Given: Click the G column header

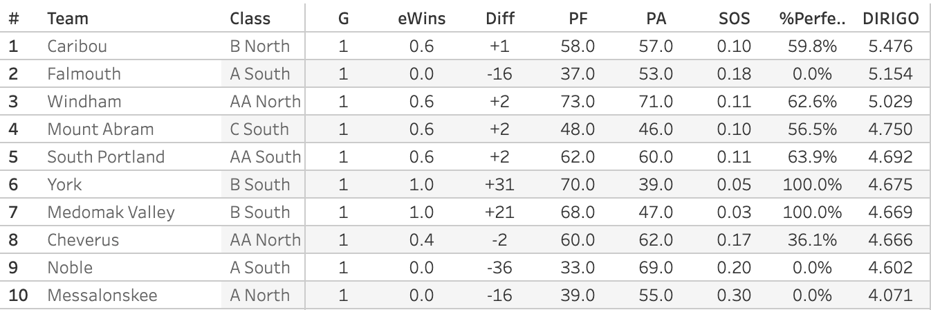Looking at the screenshot, I should pos(344,19).
